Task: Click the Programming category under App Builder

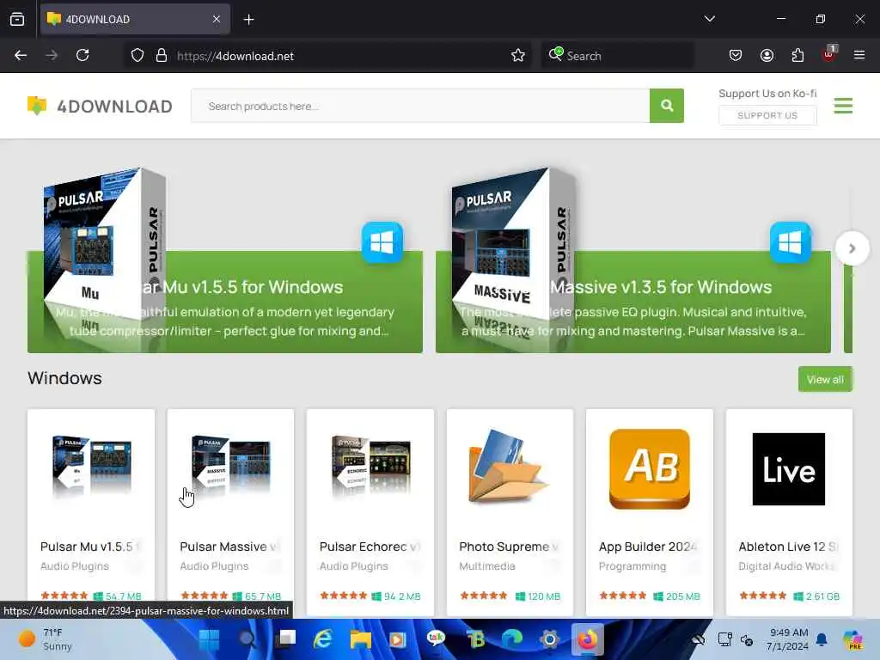Action: coord(632,566)
